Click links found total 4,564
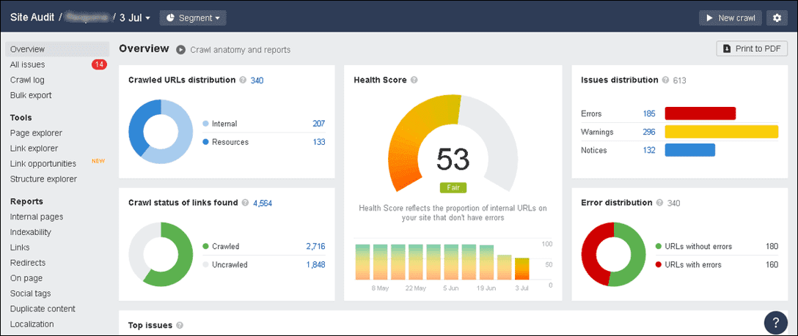 tap(263, 203)
